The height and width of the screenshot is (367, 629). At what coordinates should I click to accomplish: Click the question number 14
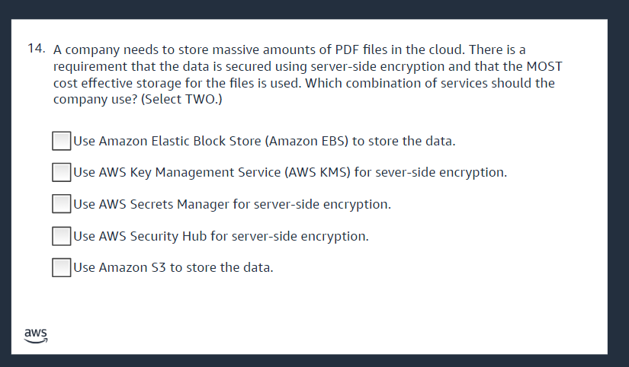click(36, 48)
